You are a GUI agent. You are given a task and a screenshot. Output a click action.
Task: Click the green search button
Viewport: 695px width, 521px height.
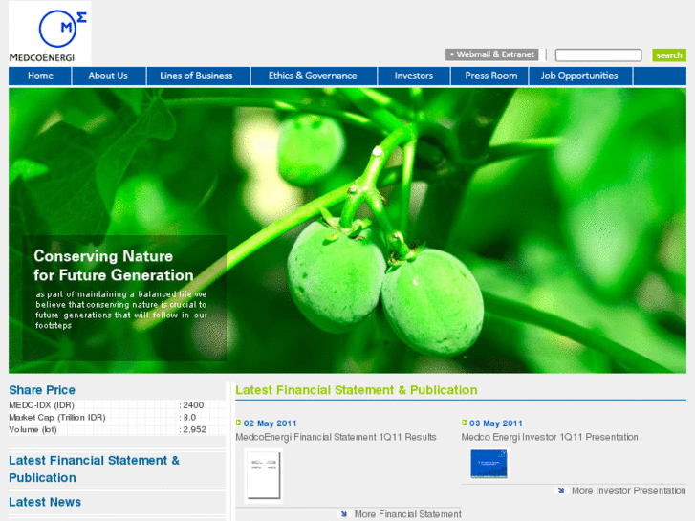[669, 55]
